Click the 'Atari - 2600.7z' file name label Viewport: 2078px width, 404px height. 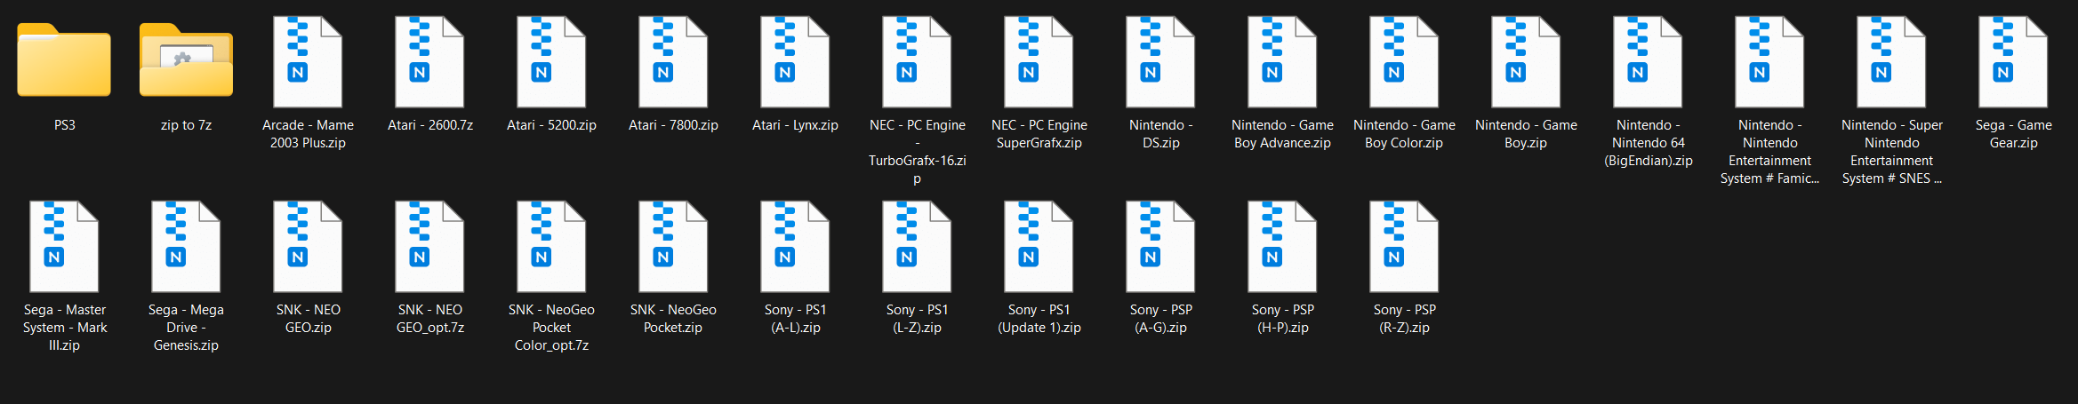[429, 125]
